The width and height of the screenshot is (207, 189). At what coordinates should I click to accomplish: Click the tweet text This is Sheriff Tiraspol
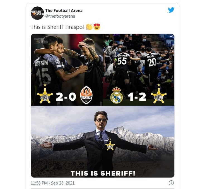[x=57, y=27]
